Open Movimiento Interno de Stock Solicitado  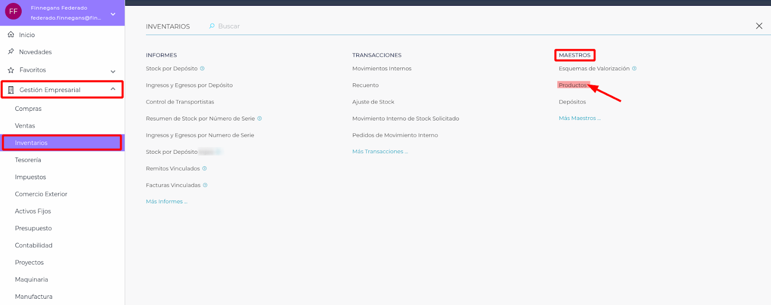click(406, 119)
